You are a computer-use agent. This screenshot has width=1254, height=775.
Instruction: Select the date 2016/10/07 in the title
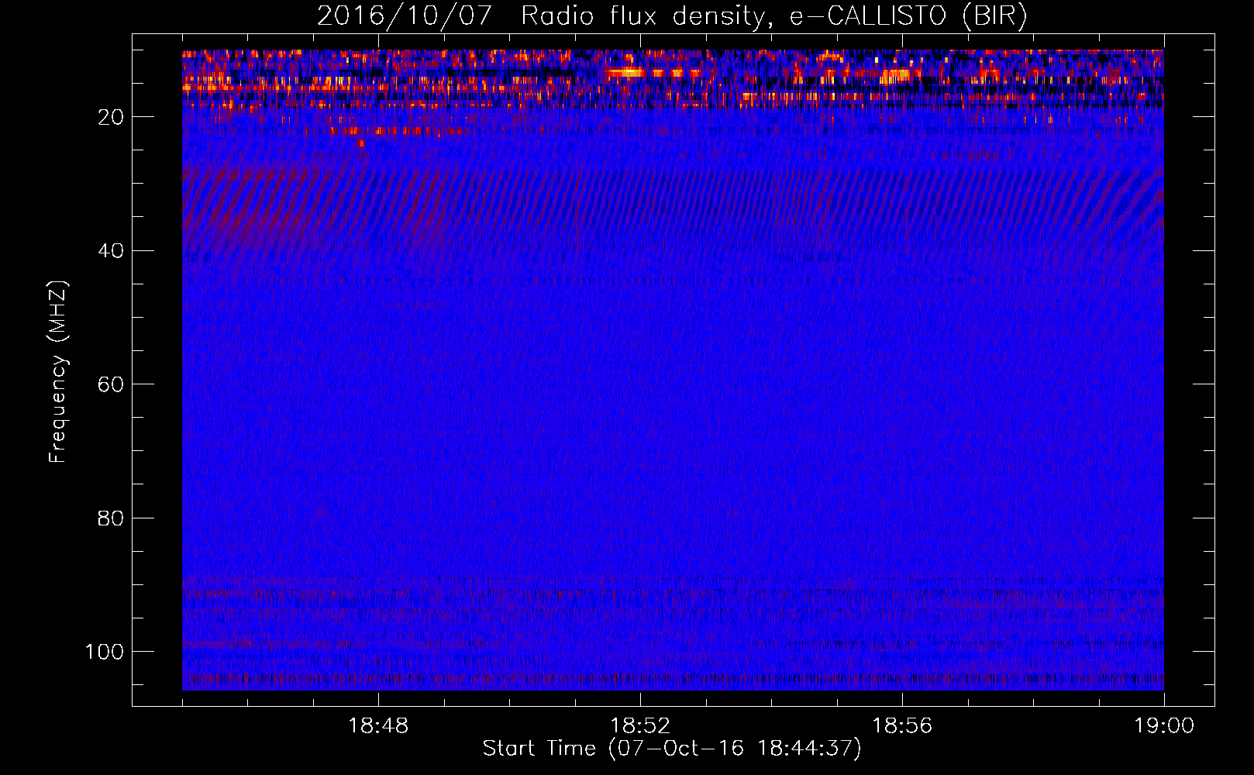(x=405, y=15)
